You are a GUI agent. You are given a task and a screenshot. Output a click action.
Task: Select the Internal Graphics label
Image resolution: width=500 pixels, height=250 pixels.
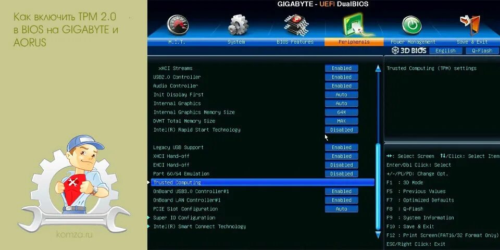pos(177,103)
